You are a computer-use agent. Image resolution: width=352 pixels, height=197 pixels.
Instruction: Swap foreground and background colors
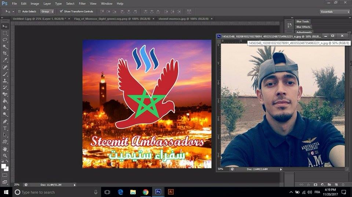pyautogui.click(x=7, y=161)
